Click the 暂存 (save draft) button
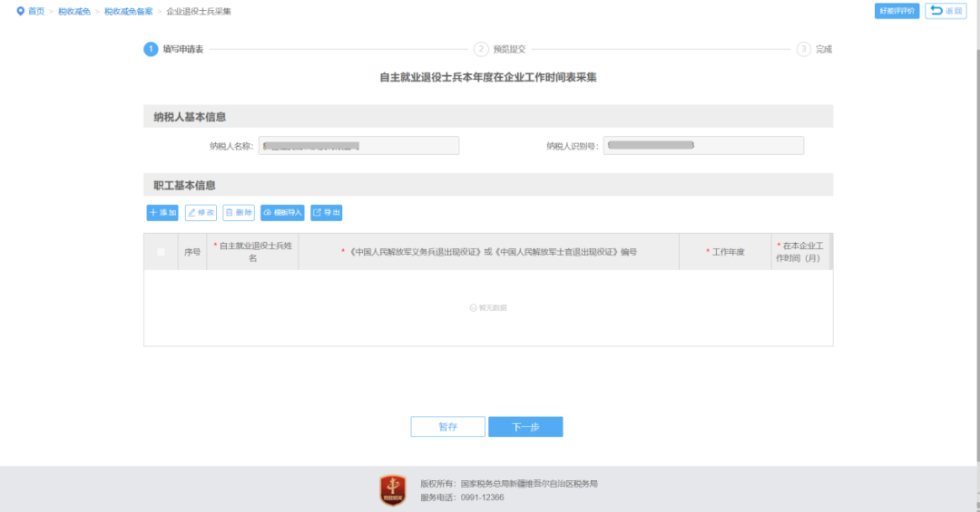 click(x=447, y=427)
